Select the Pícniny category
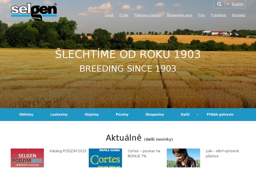Image resolution: width=256 pixels, height=171 pixels. [x=122, y=115]
